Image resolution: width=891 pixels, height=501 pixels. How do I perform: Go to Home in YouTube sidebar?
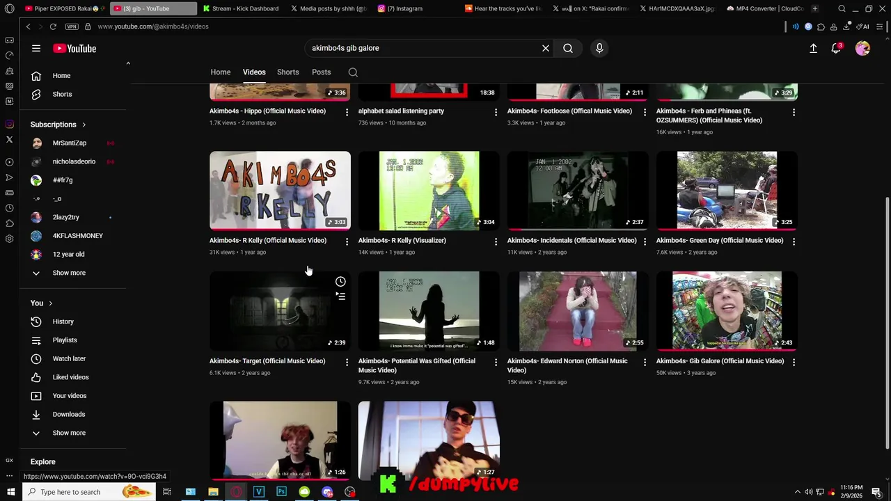(61, 76)
